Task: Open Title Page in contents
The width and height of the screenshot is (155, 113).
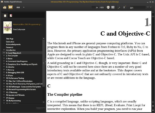Action: (x=10, y=39)
